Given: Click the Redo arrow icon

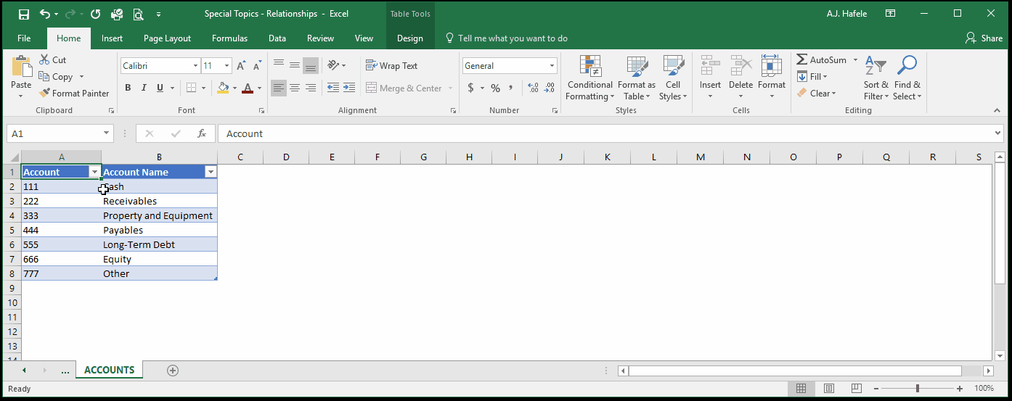Looking at the screenshot, I should pyautogui.click(x=71, y=14).
